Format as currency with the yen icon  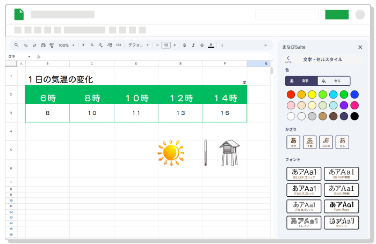click(x=83, y=45)
